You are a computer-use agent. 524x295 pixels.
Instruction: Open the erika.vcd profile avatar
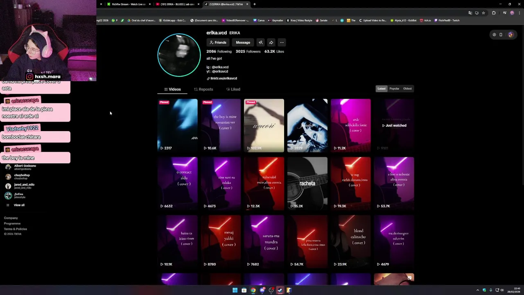(179, 55)
